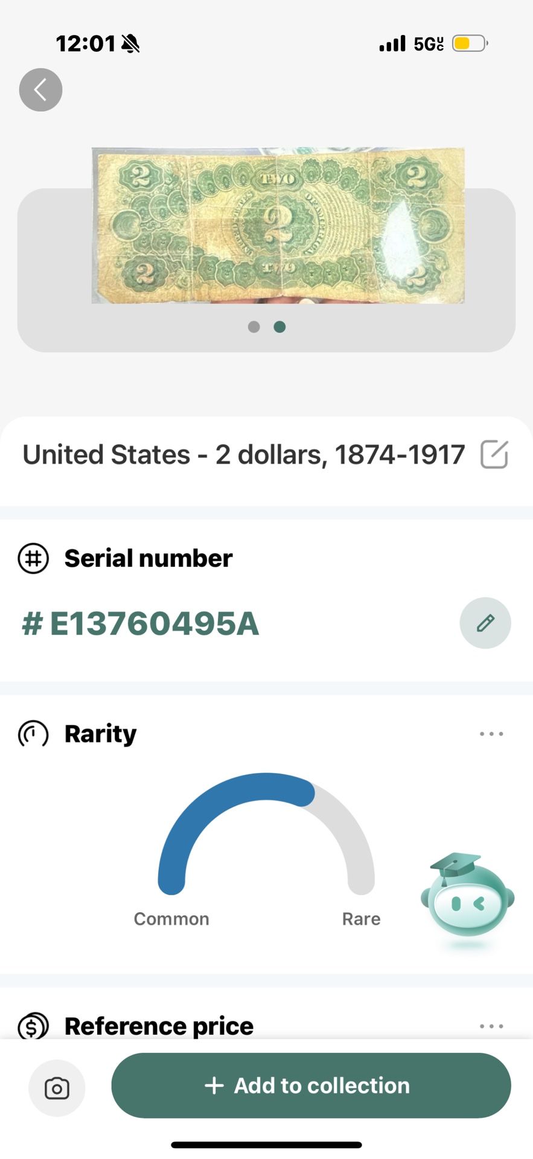Open the Reference price three-dot menu
This screenshot has height=1159, width=533.
click(x=491, y=1026)
